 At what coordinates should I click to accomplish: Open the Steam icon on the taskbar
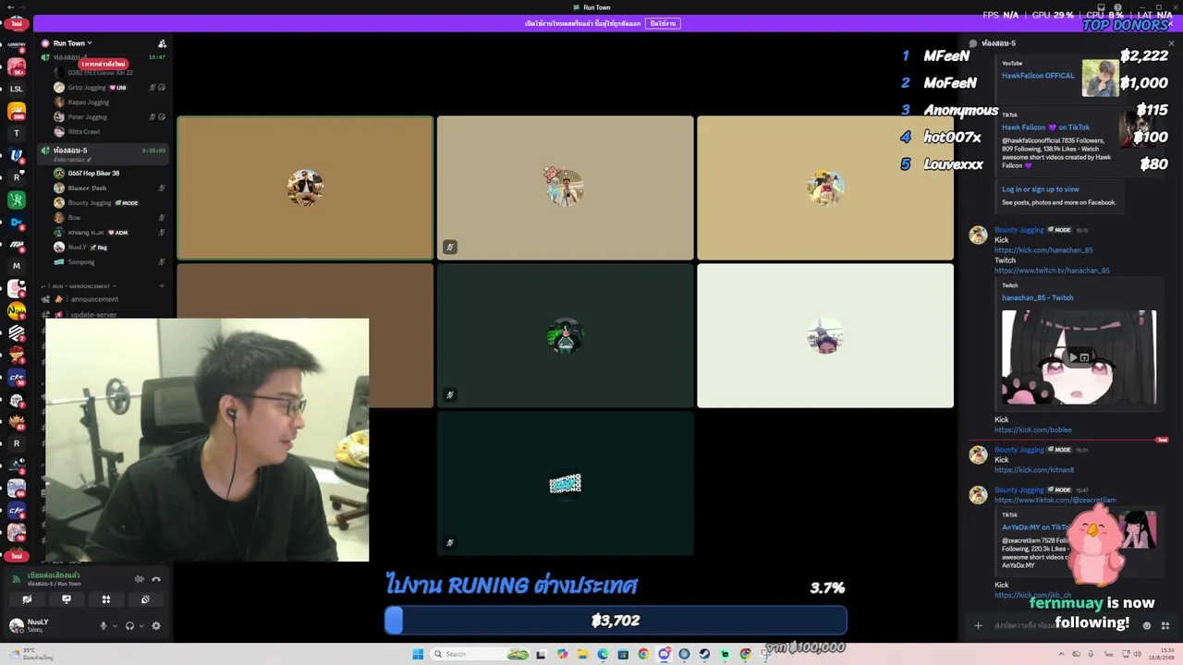(704, 654)
